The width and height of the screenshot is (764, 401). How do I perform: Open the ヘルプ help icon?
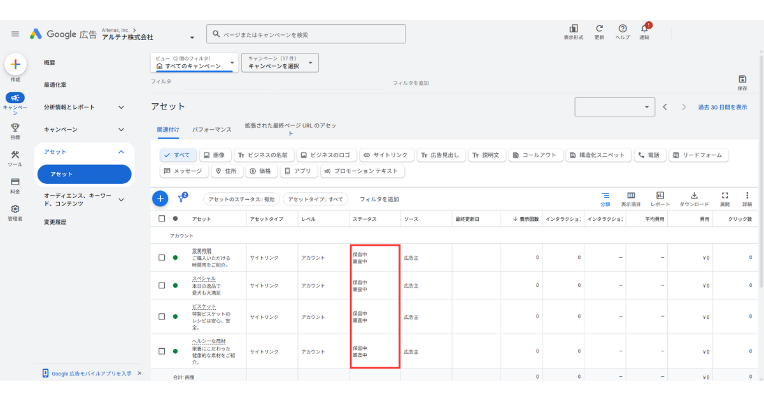(623, 29)
